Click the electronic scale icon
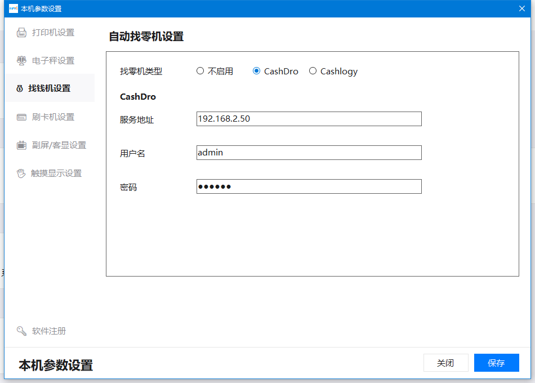The image size is (535, 383). [21, 60]
